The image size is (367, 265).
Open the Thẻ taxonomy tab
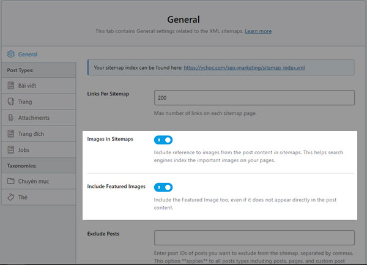(39, 197)
